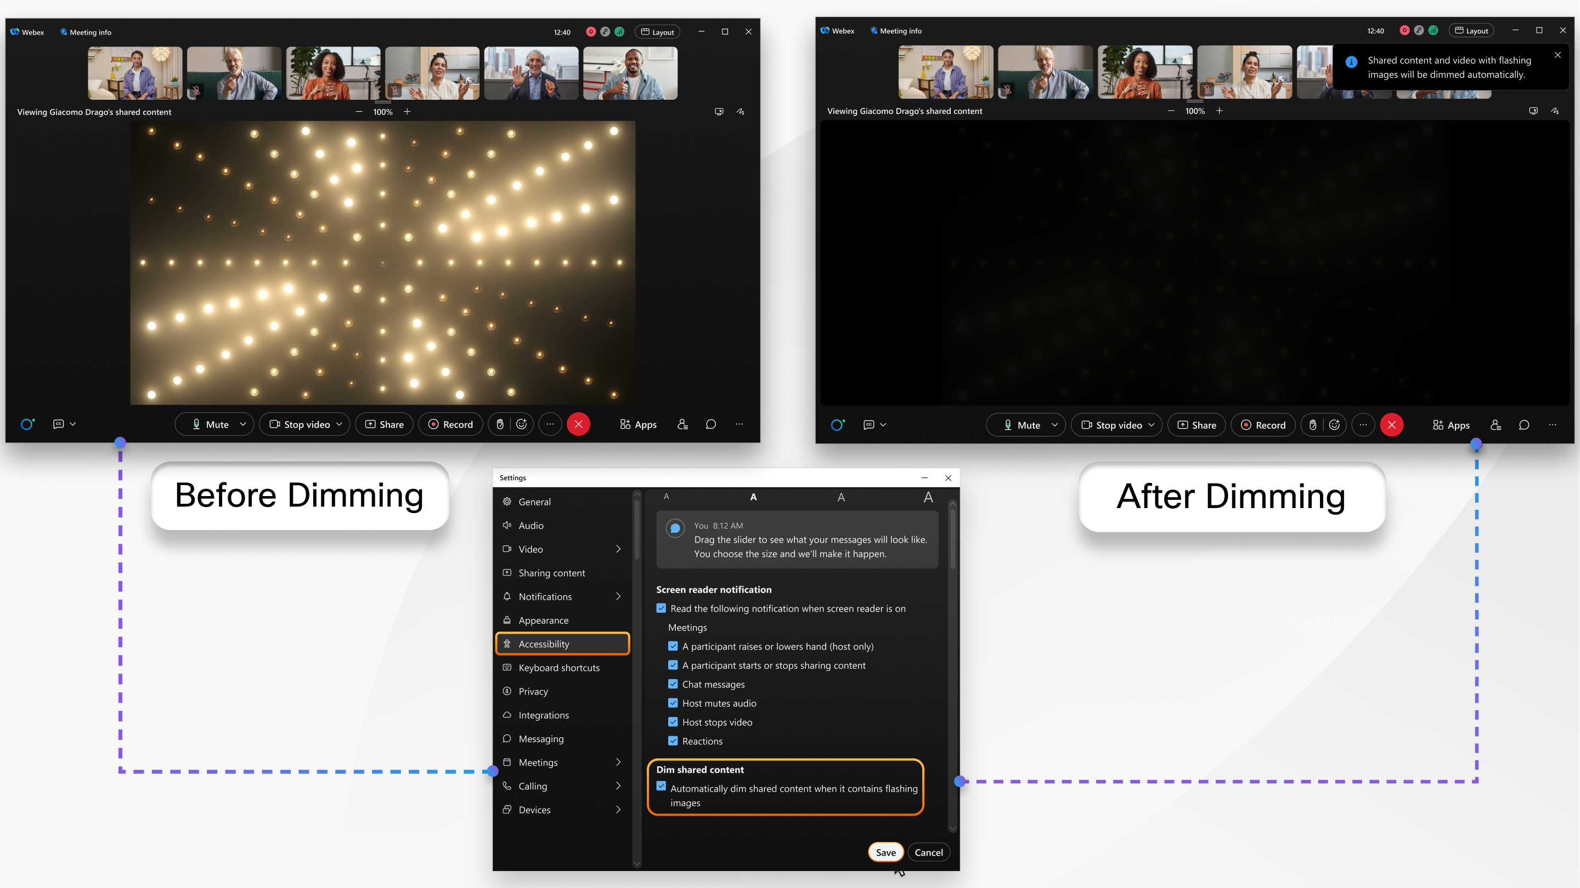
Task: Open reactions emoji icon in left meeting window
Action: pyautogui.click(x=522, y=424)
